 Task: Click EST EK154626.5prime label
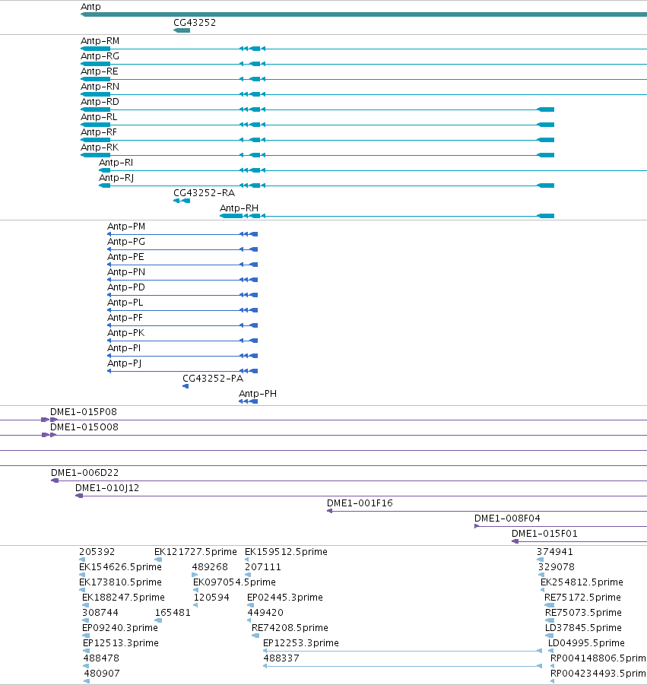(120, 567)
